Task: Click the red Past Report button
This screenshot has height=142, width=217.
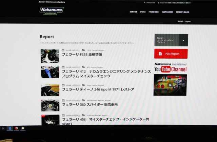Action: [171, 54]
